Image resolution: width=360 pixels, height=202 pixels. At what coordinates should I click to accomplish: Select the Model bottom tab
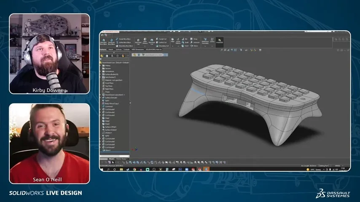[x=111, y=159]
